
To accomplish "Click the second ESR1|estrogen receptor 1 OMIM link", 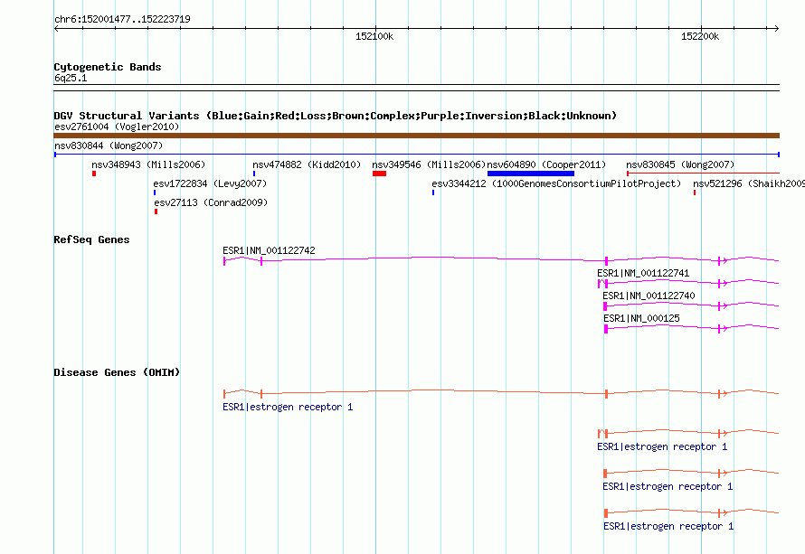I will click(x=662, y=446).
